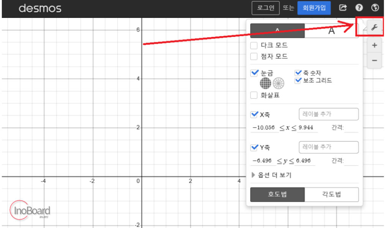
Task: Uncheck the Y축 checkbox
Action: [254, 147]
